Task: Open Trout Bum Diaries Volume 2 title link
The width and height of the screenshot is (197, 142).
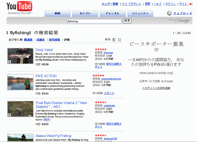Action: point(61,105)
